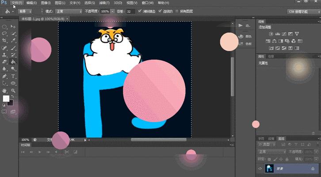The height and width of the screenshot is (177, 321).
Task: Open the collapsed Actions panel button
Action: coord(245,26)
